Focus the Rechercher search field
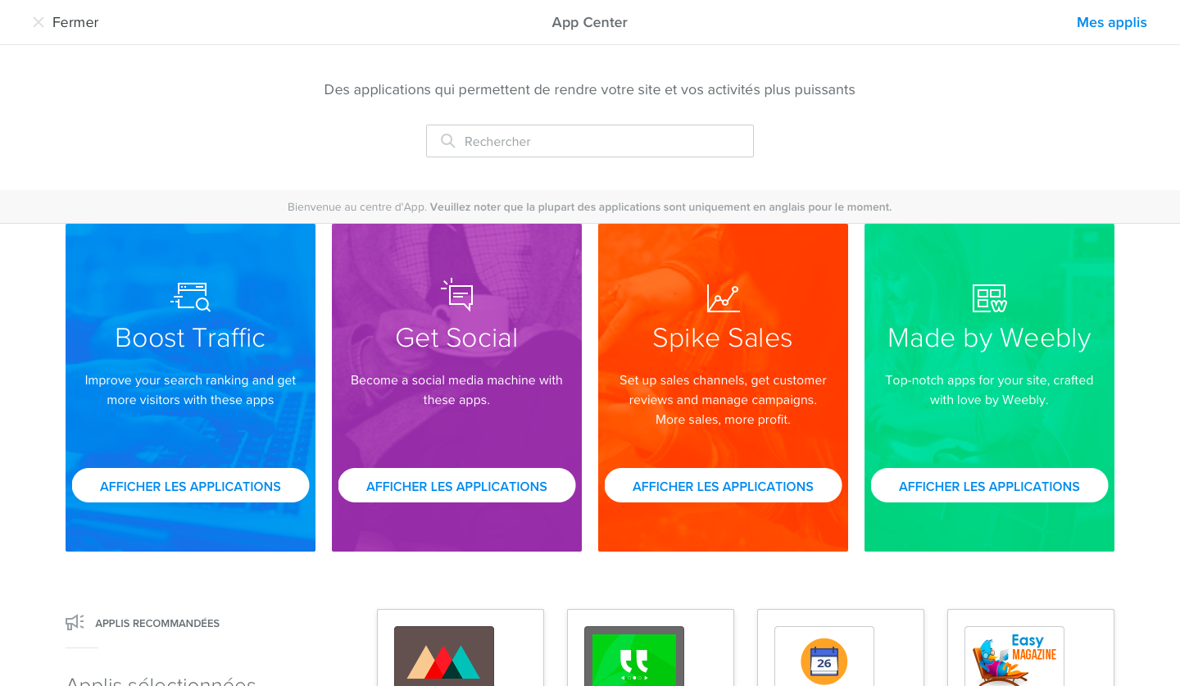 [590, 141]
